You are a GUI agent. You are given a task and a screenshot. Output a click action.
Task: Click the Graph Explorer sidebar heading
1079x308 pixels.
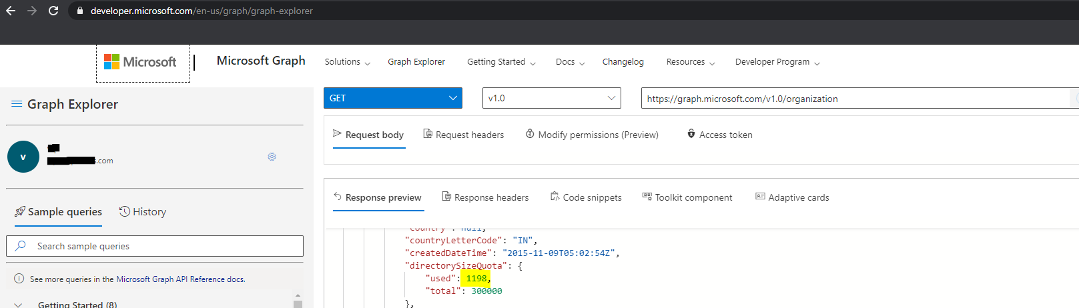(73, 104)
